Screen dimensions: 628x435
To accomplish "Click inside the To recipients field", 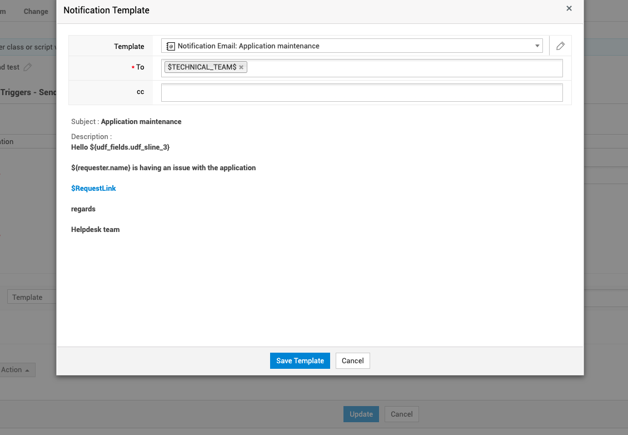I will [389, 67].
